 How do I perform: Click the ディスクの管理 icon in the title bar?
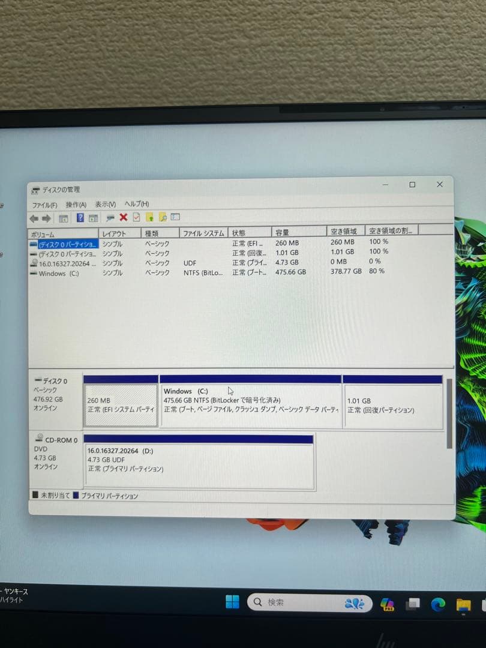[x=35, y=188]
